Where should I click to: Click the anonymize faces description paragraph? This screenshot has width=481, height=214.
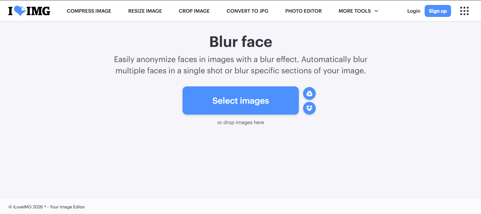(241, 65)
